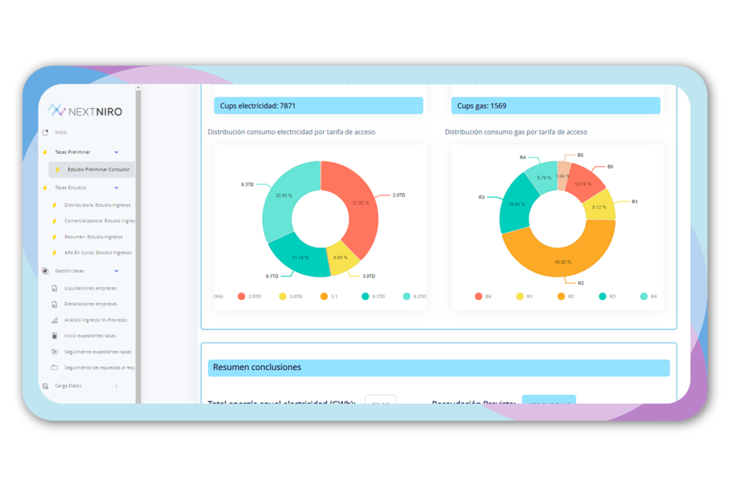Click the 6.3TD legend color swatch
The height and width of the screenshot is (487, 730).
[406, 297]
